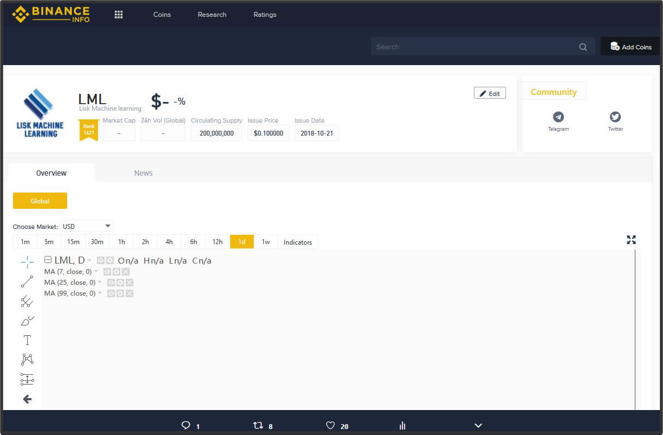Set chart interval to 5m
Image resolution: width=663 pixels, height=435 pixels.
[x=49, y=242]
